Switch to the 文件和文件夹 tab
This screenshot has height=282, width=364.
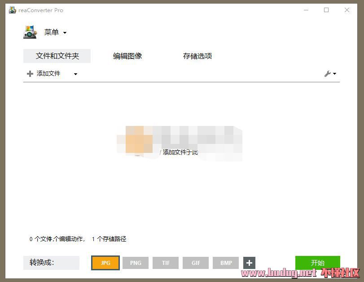tap(57, 56)
